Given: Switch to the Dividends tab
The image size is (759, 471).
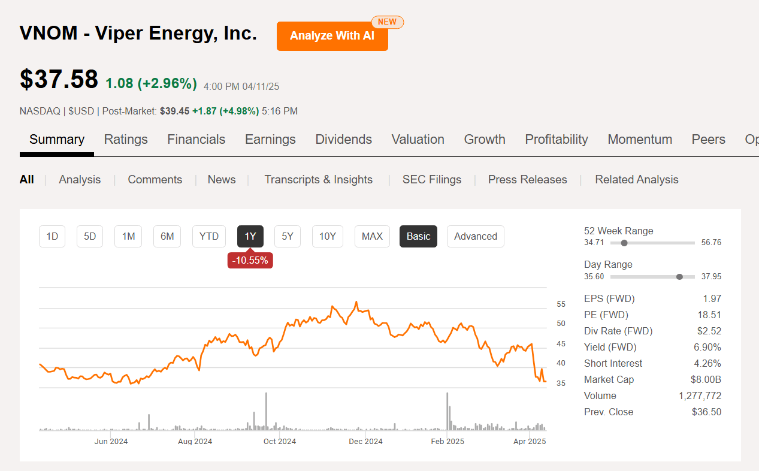Looking at the screenshot, I should click(x=343, y=139).
